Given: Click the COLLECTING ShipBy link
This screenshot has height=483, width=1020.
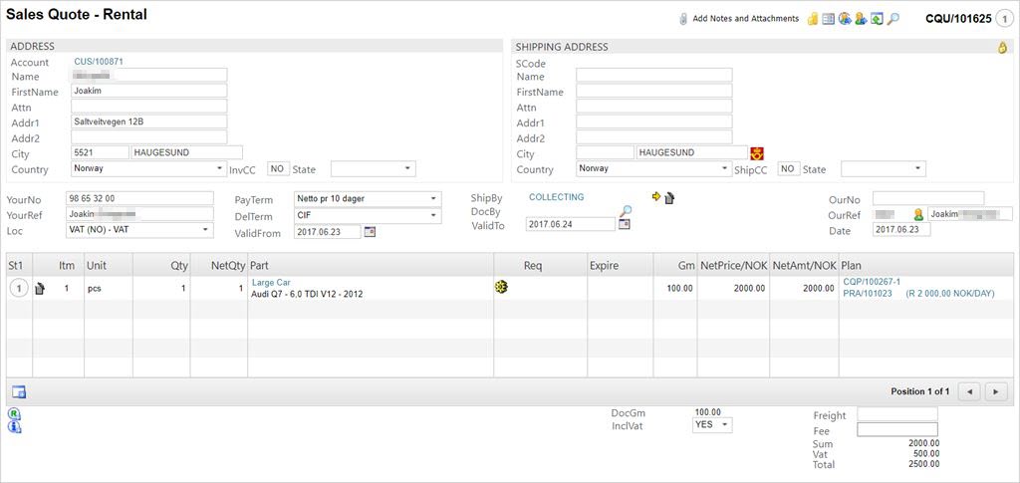Looking at the screenshot, I should click(556, 197).
